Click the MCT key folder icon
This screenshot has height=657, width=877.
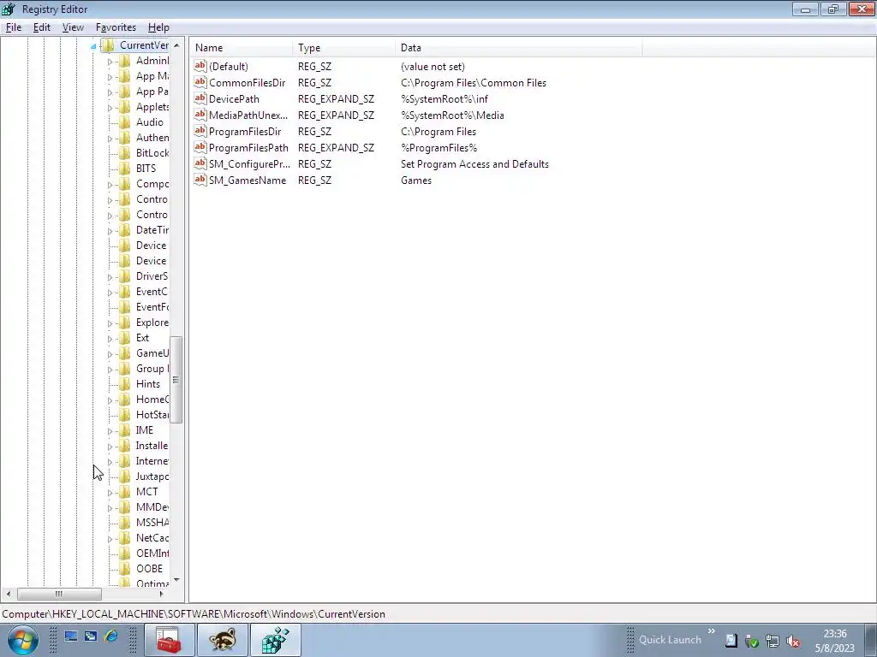point(125,492)
